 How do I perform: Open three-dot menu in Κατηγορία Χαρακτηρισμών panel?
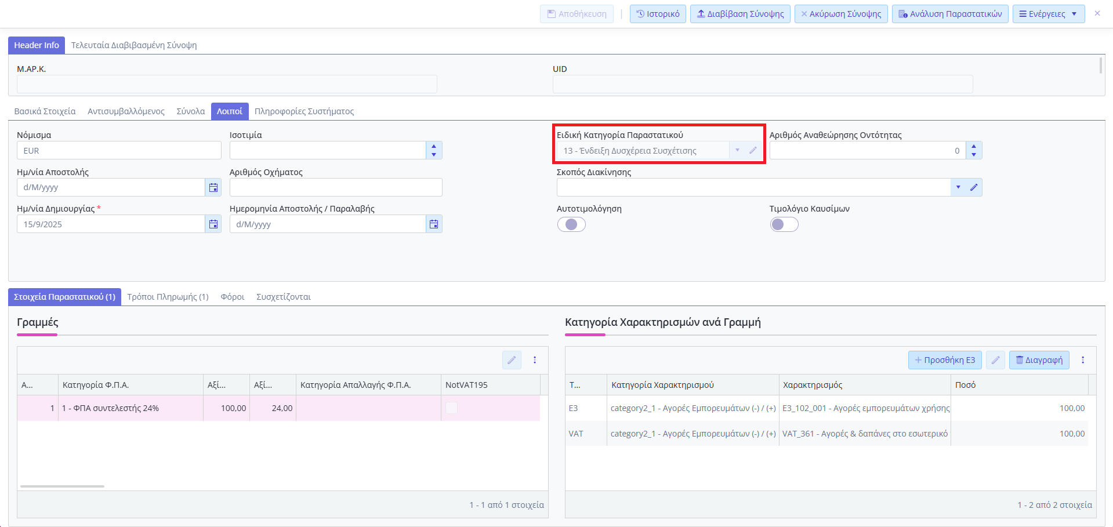(x=1082, y=360)
